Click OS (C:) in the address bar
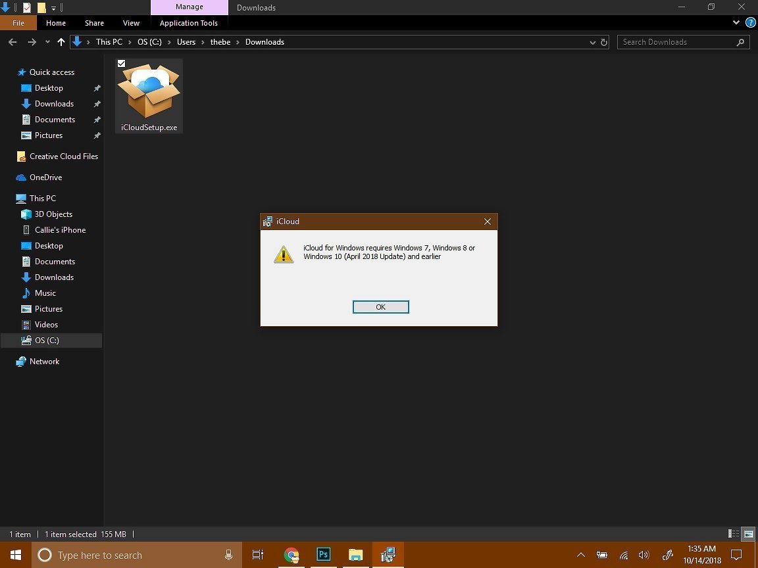The height and width of the screenshot is (568, 758). [x=149, y=42]
